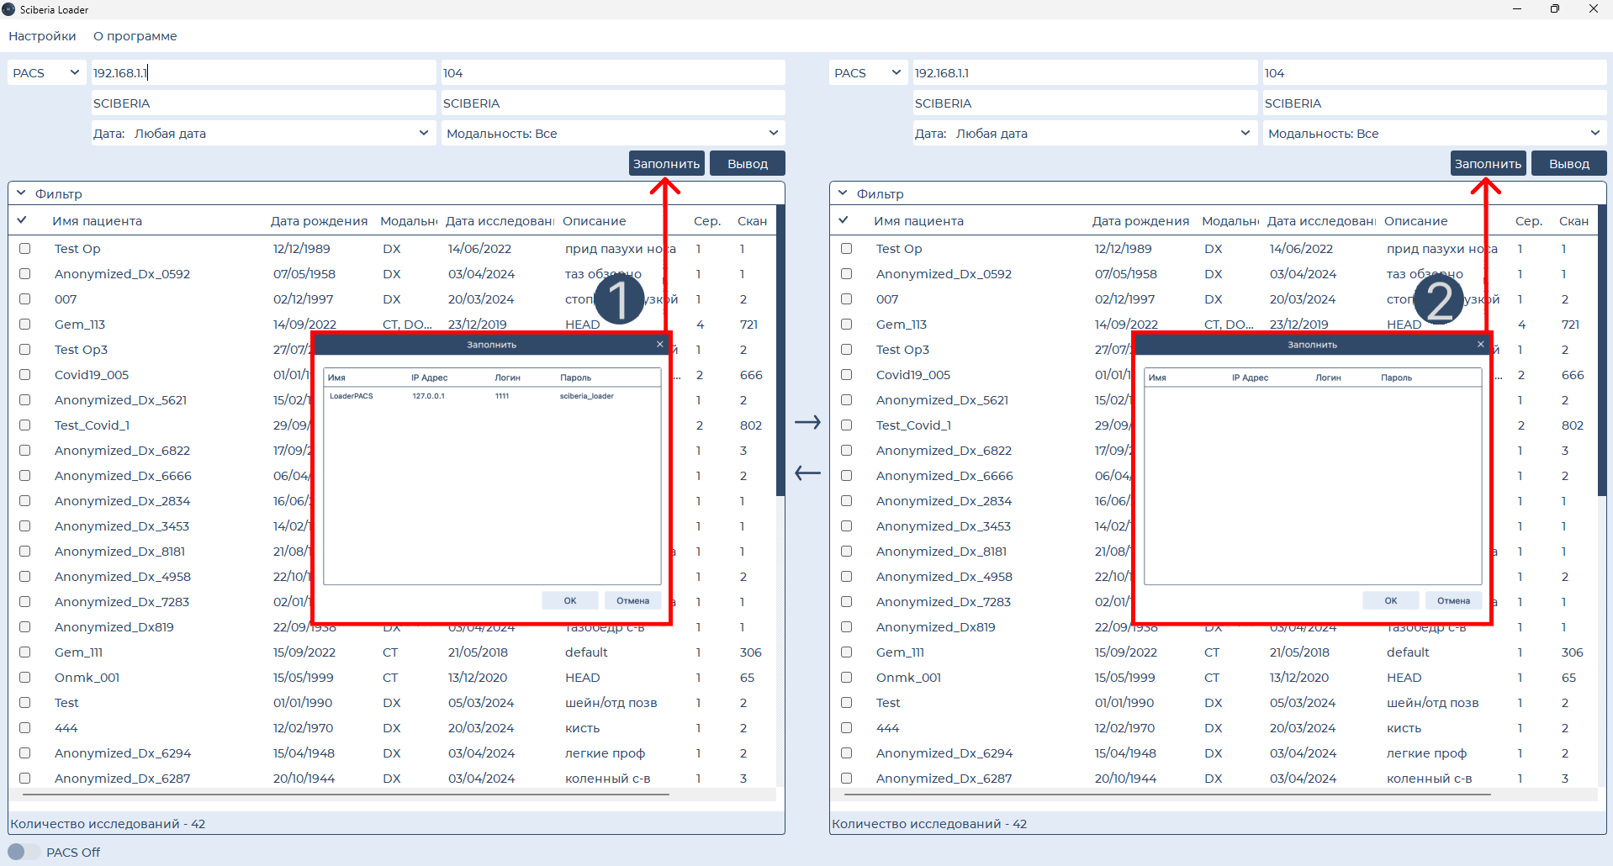The width and height of the screenshot is (1613, 866).
Task: Sort right table by Описание column
Action: click(1416, 221)
